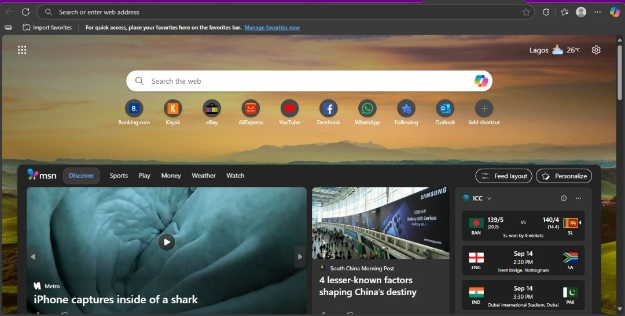Open the Favorites list icon
625x316 pixels.
[564, 12]
